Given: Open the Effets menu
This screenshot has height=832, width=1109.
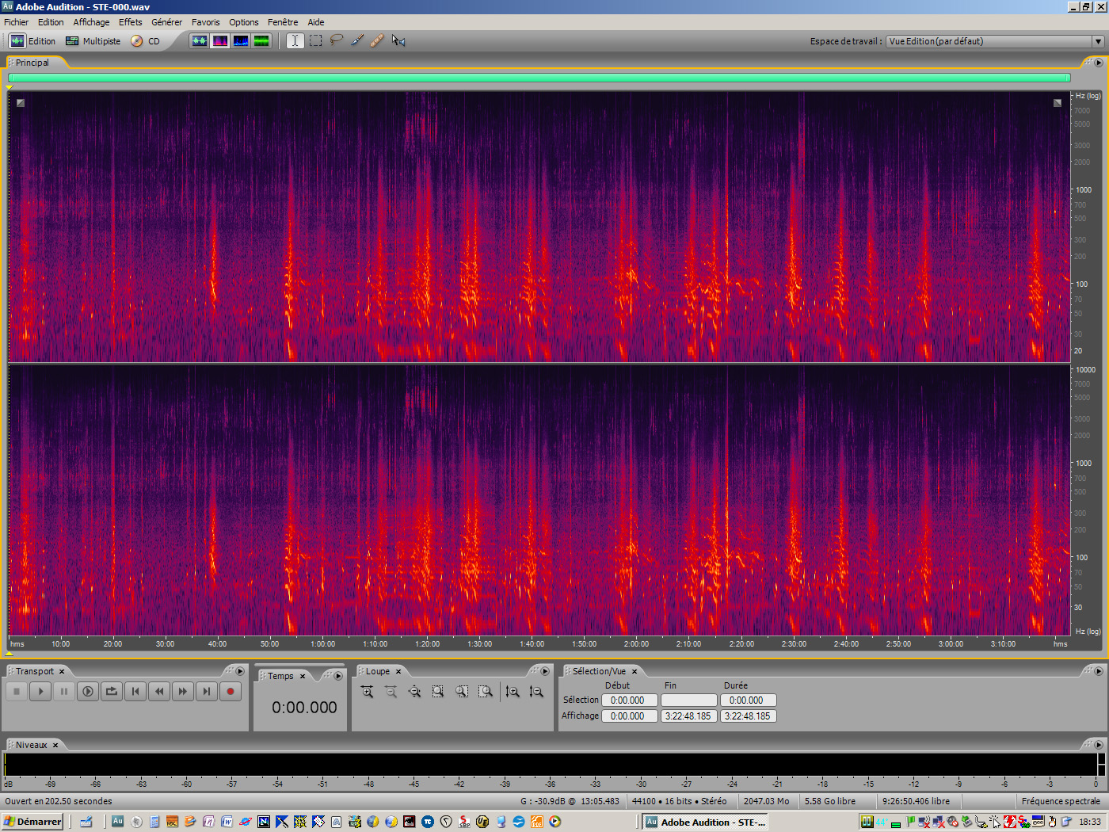Looking at the screenshot, I should [131, 22].
